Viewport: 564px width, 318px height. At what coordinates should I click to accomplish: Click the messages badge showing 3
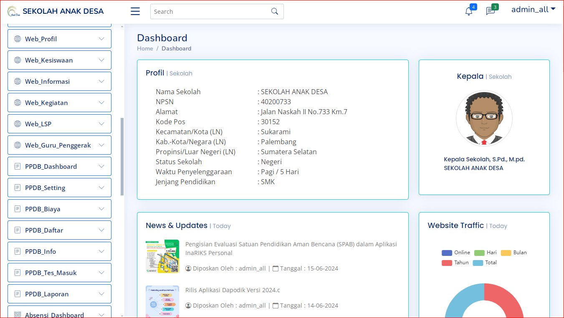pos(495,7)
